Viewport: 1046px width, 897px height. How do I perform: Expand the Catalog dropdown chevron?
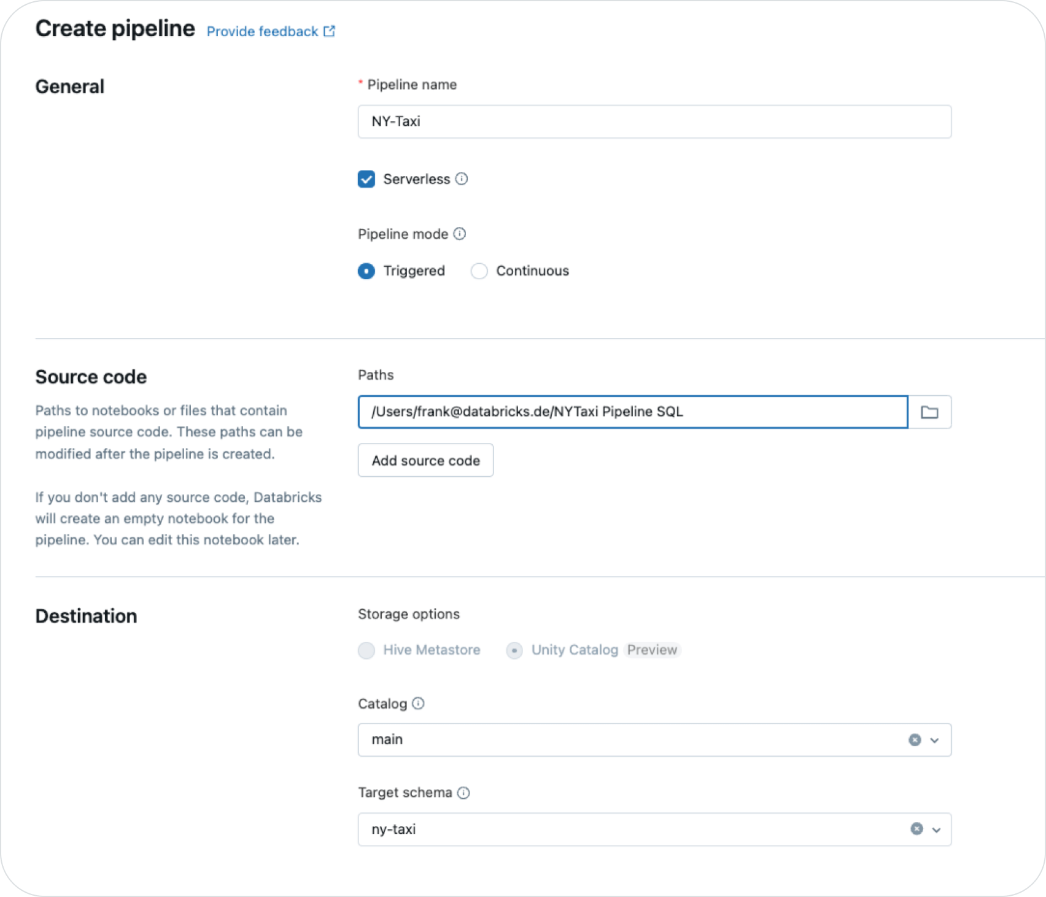point(935,741)
